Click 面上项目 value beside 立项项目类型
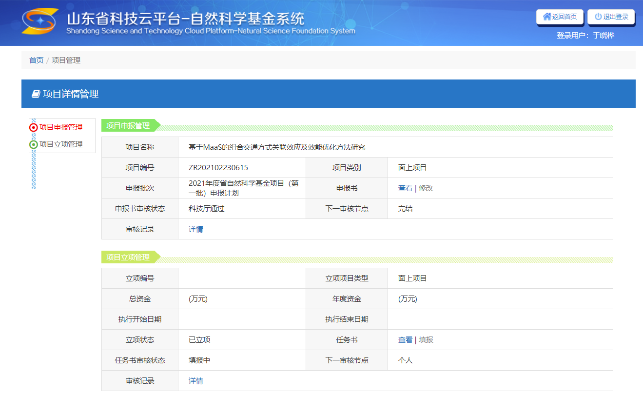Image resolution: width=643 pixels, height=396 pixels. coord(412,278)
